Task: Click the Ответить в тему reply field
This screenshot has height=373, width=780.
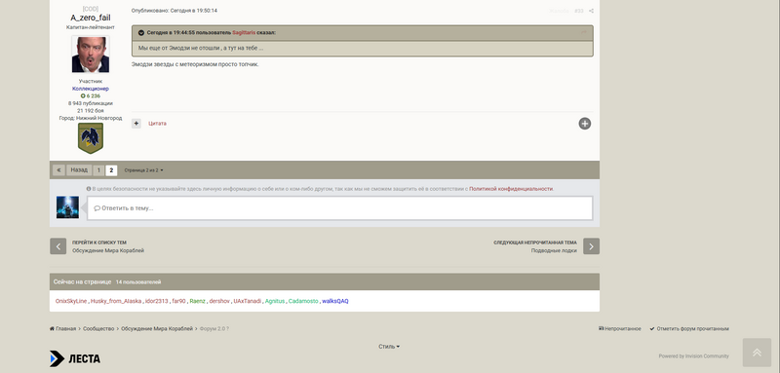Action: pos(339,208)
